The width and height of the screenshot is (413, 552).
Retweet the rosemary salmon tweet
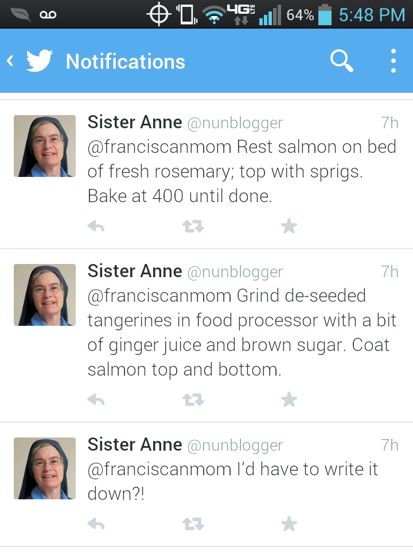[x=192, y=227]
